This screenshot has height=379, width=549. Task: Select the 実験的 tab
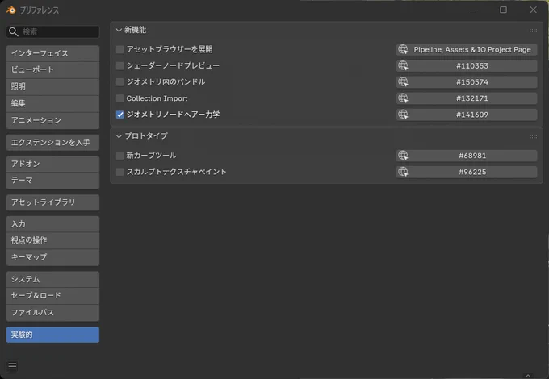point(52,335)
